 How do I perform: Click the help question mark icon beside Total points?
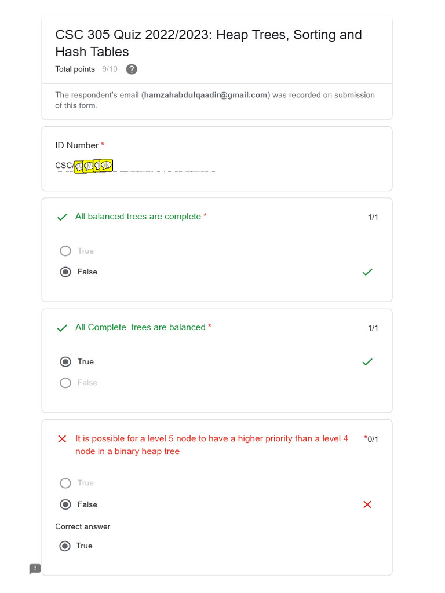[x=132, y=69]
